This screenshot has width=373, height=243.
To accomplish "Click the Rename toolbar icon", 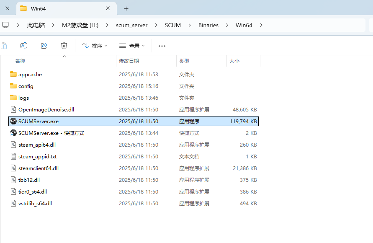I will tap(24, 46).
